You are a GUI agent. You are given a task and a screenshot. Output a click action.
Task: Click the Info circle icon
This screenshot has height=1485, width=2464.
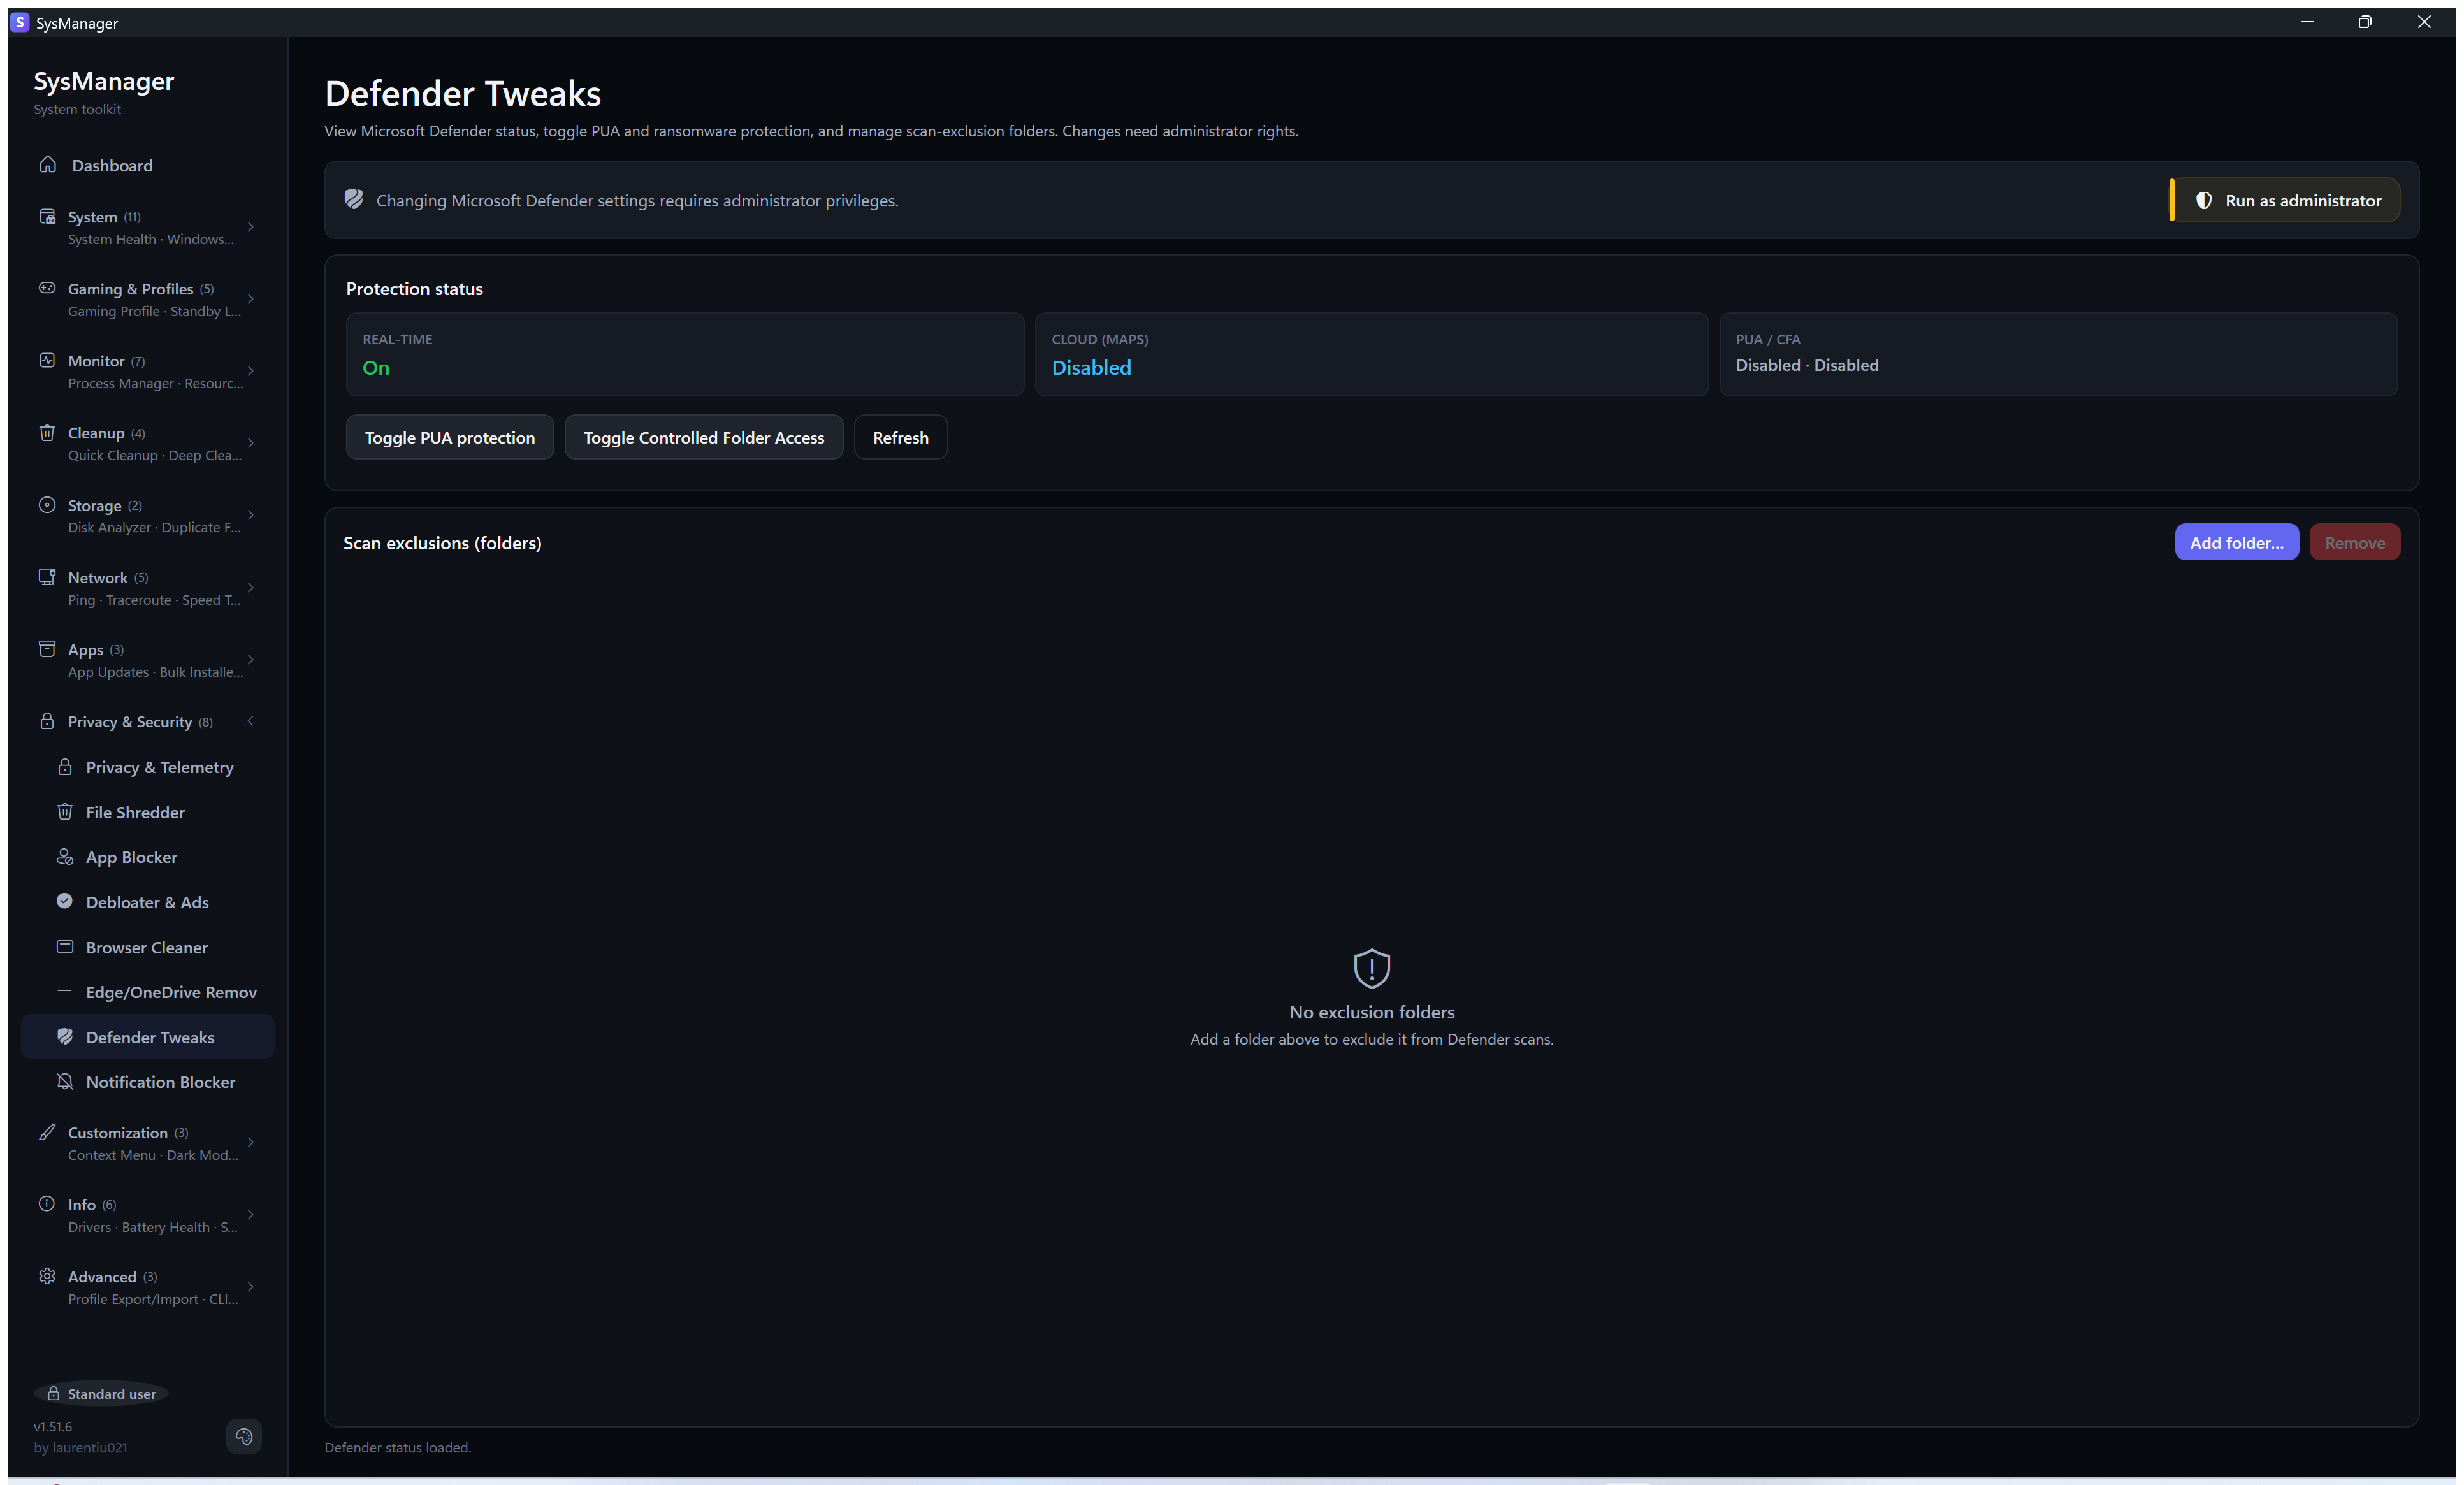47,1204
